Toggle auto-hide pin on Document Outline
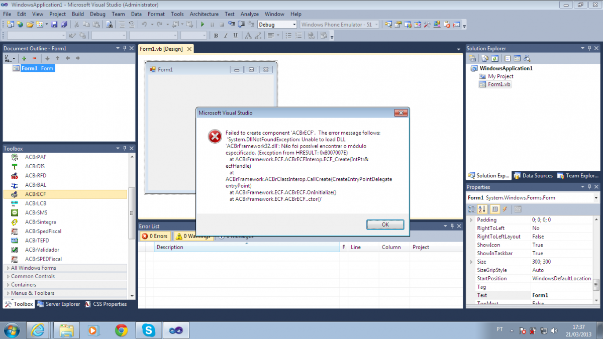 (x=125, y=48)
